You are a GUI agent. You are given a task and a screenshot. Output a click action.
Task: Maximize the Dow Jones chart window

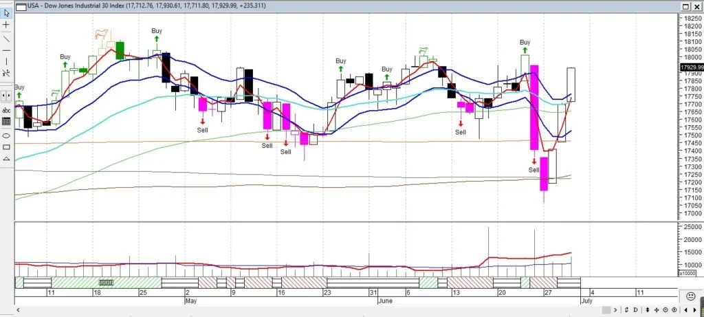point(686,6)
